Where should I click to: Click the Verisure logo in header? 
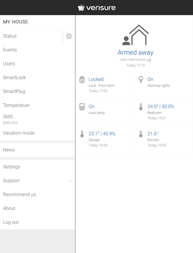(97, 8)
